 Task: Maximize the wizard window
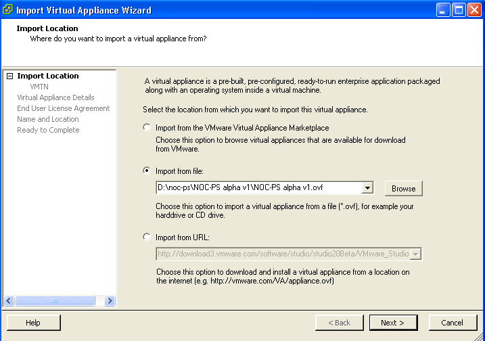pos(459,10)
